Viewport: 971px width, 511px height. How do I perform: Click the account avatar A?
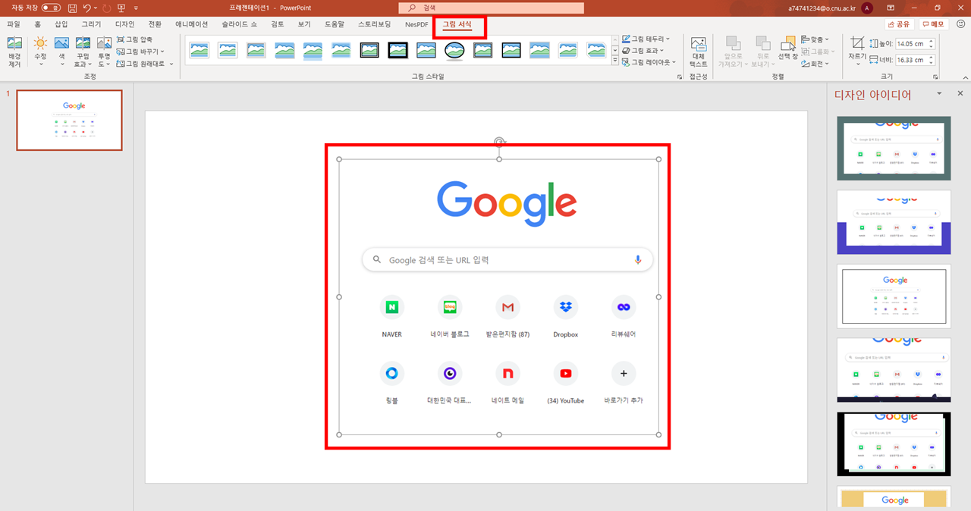click(867, 8)
